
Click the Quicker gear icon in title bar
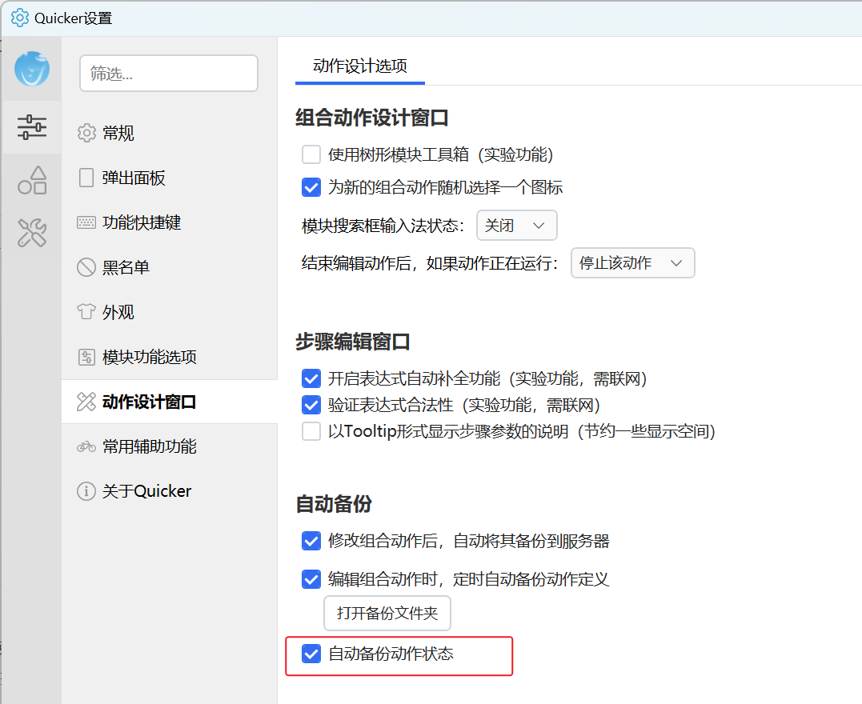[20, 18]
